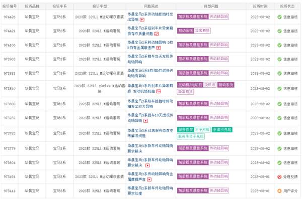302x199 pixels.
Task: Click green check status icon for 974426
Action: (x=279, y=17)
